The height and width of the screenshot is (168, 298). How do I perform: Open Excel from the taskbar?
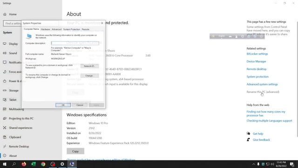34,164
